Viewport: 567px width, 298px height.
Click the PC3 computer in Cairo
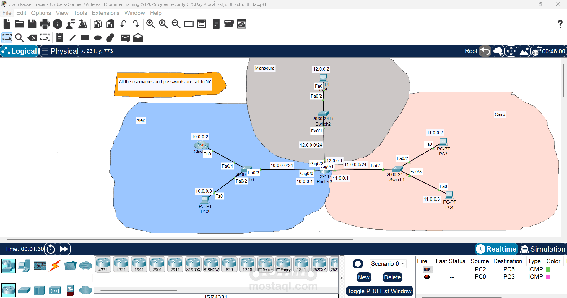443,142
